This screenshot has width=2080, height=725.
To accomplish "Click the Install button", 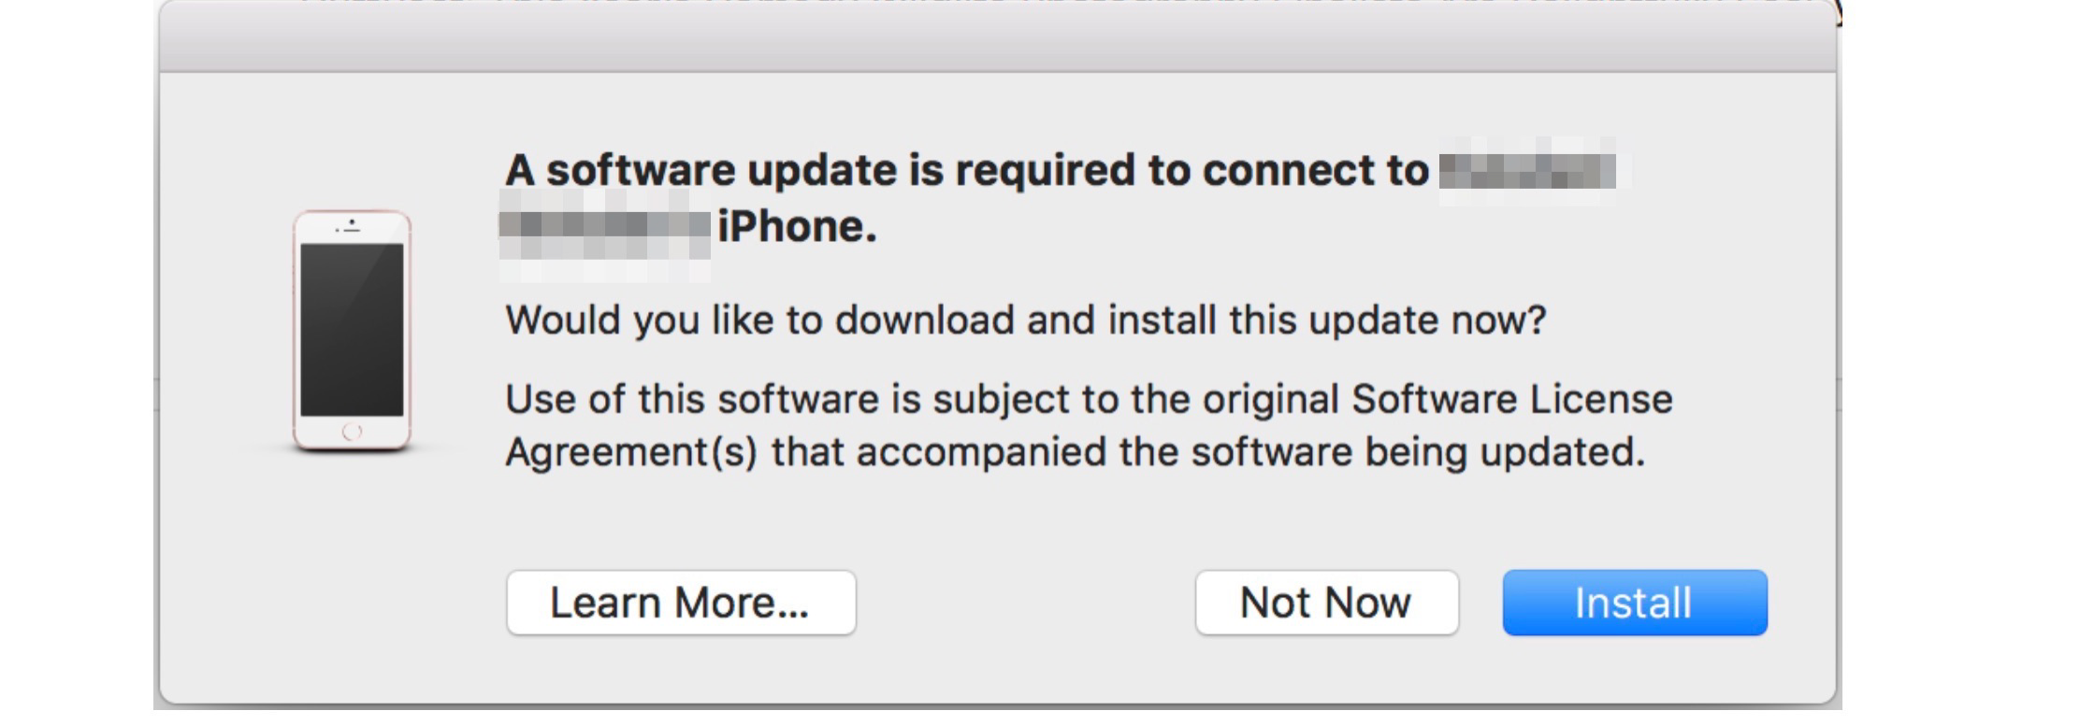I will [x=1634, y=603].
